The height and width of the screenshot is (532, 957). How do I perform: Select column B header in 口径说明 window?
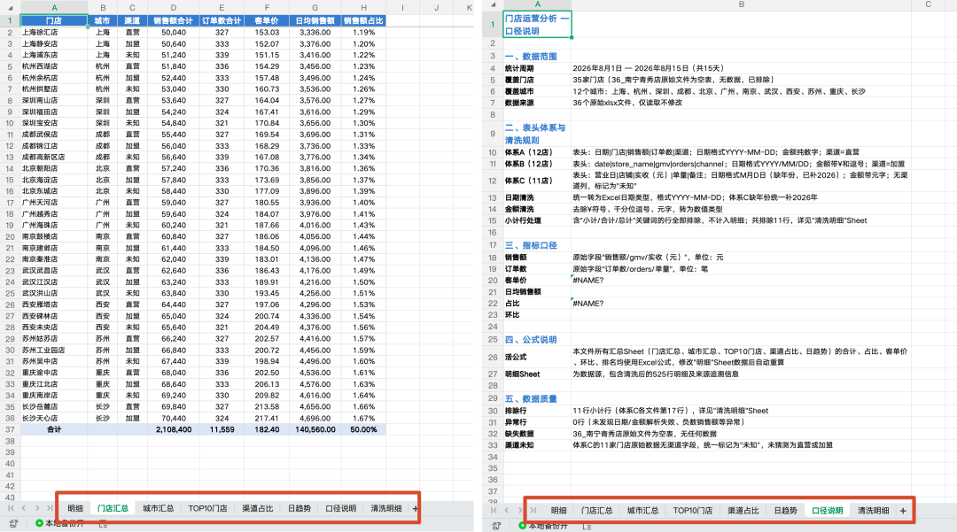click(x=742, y=4)
